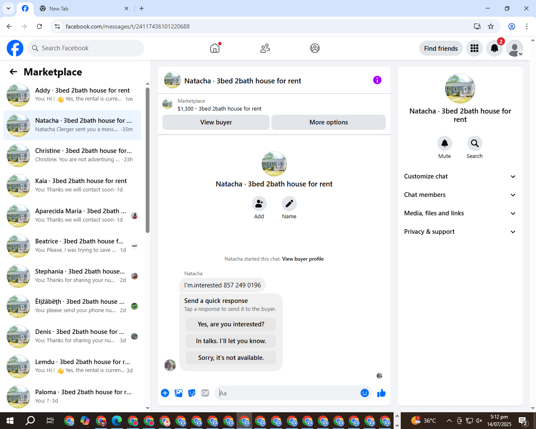Open the account profile avatar menu

tap(515, 48)
